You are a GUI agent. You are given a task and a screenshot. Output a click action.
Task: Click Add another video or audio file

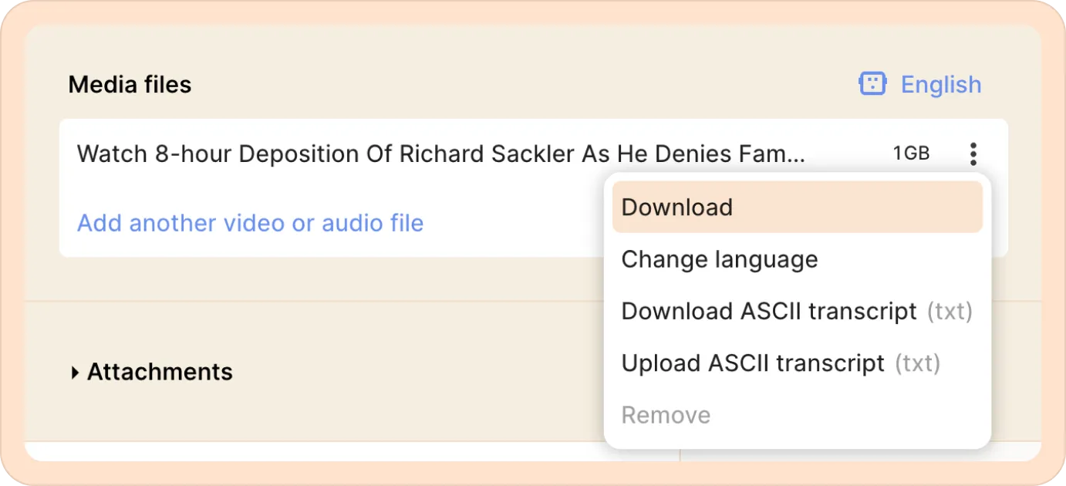250,223
